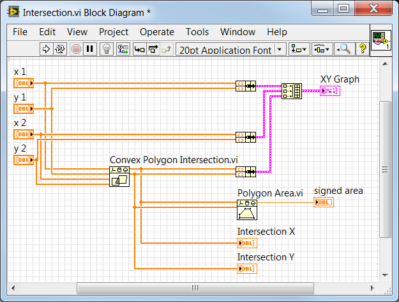Minimize the Intersection.vi window
Viewport: 399px width, 302px height.
pyautogui.click(x=322, y=9)
